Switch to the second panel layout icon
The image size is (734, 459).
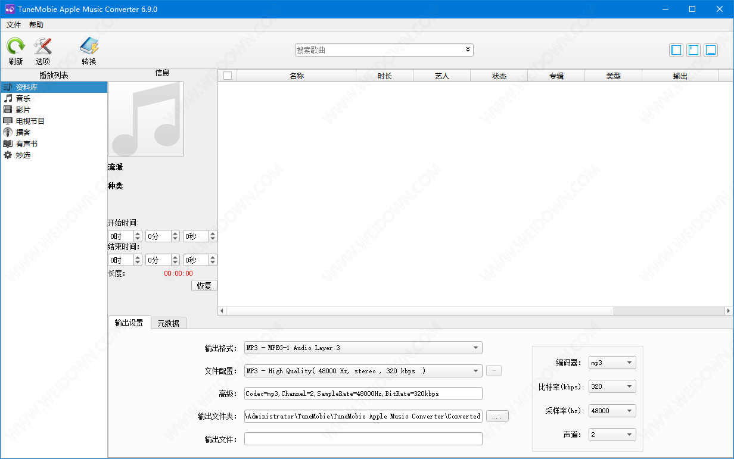click(693, 50)
